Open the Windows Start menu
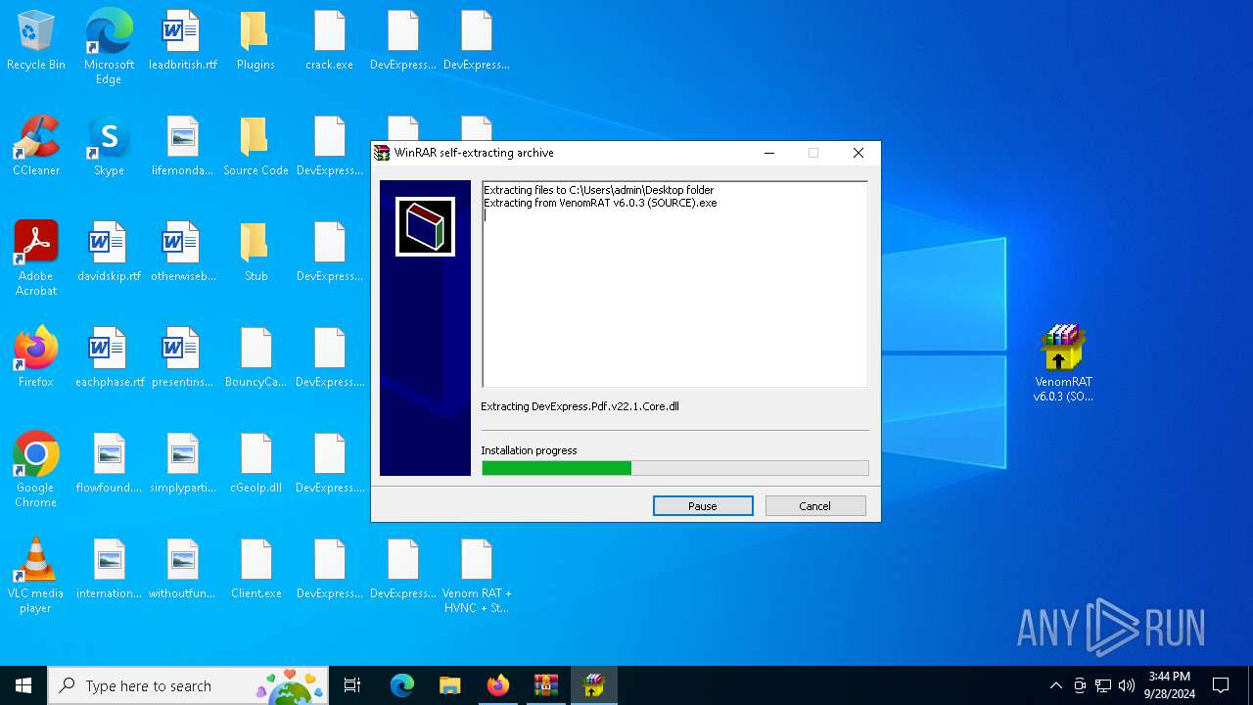This screenshot has height=705, width=1253. 23,685
